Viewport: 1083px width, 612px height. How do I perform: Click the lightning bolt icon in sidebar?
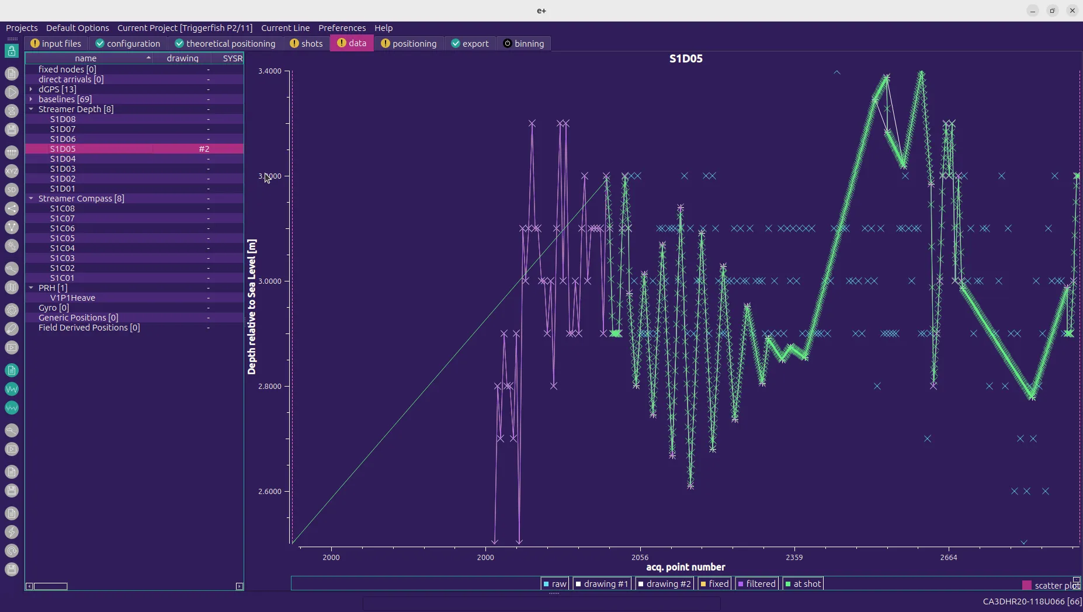(12, 532)
